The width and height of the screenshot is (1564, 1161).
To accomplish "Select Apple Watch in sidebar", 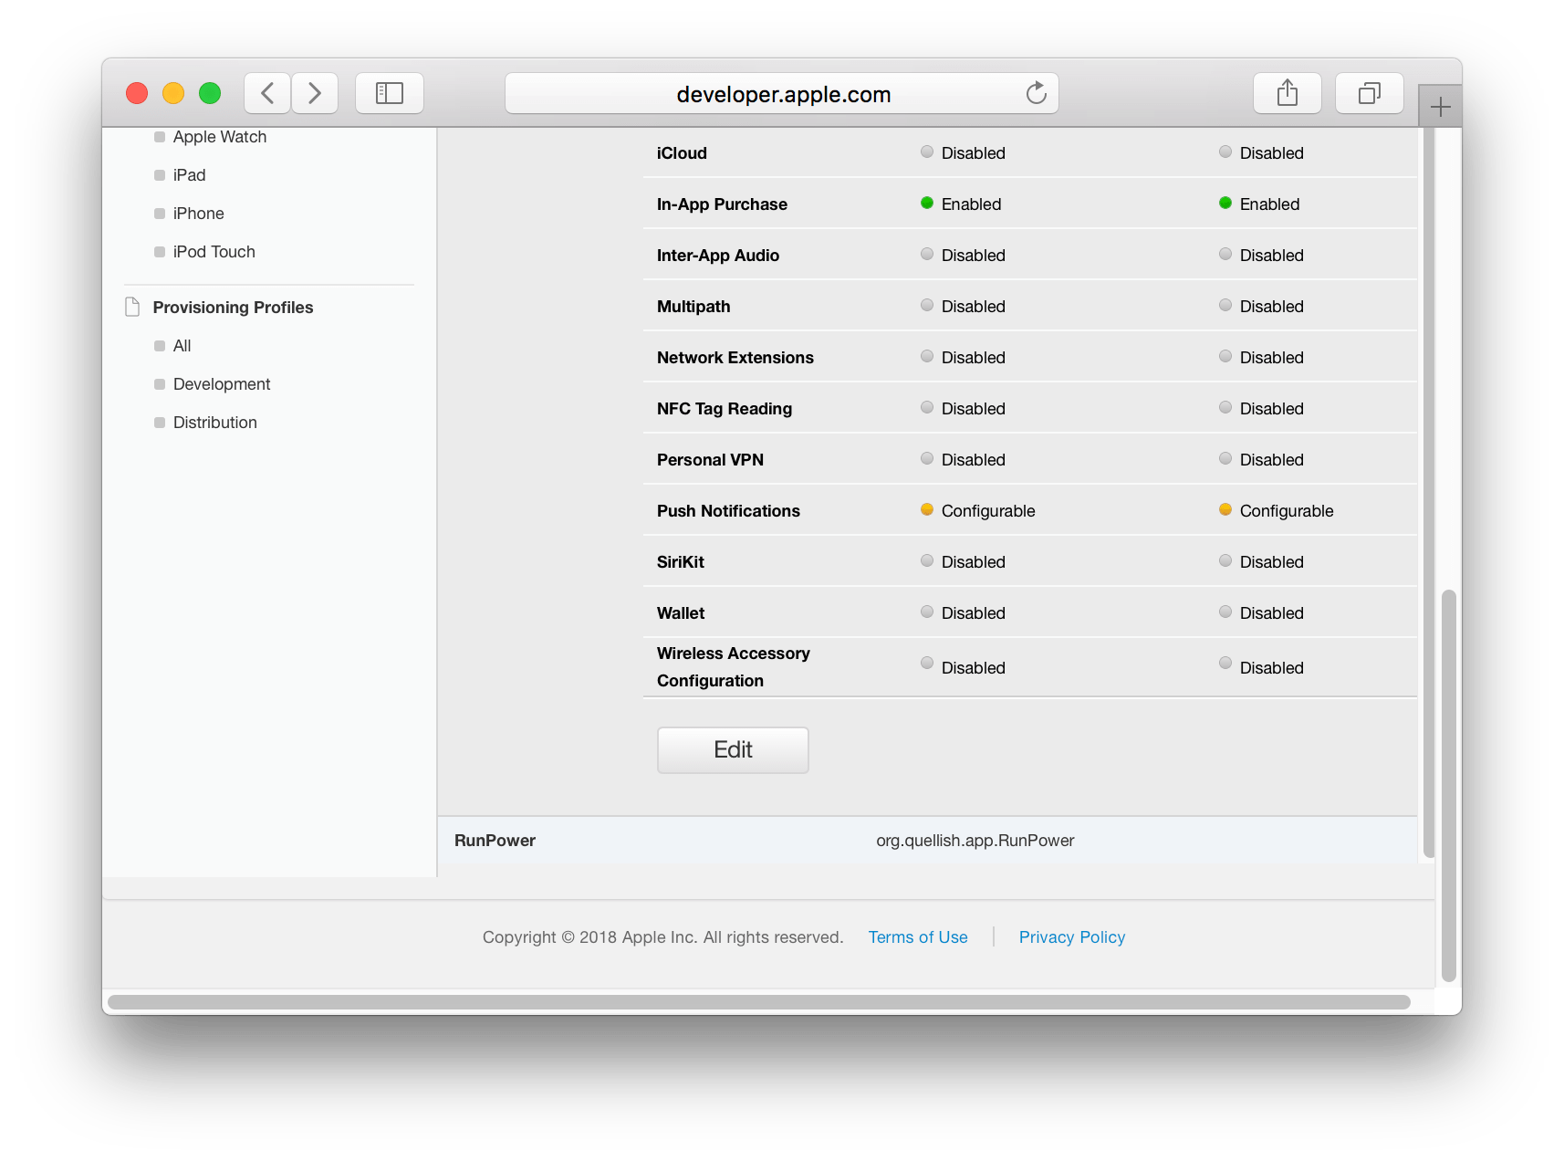I will pyautogui.click(x=220, y=137).
